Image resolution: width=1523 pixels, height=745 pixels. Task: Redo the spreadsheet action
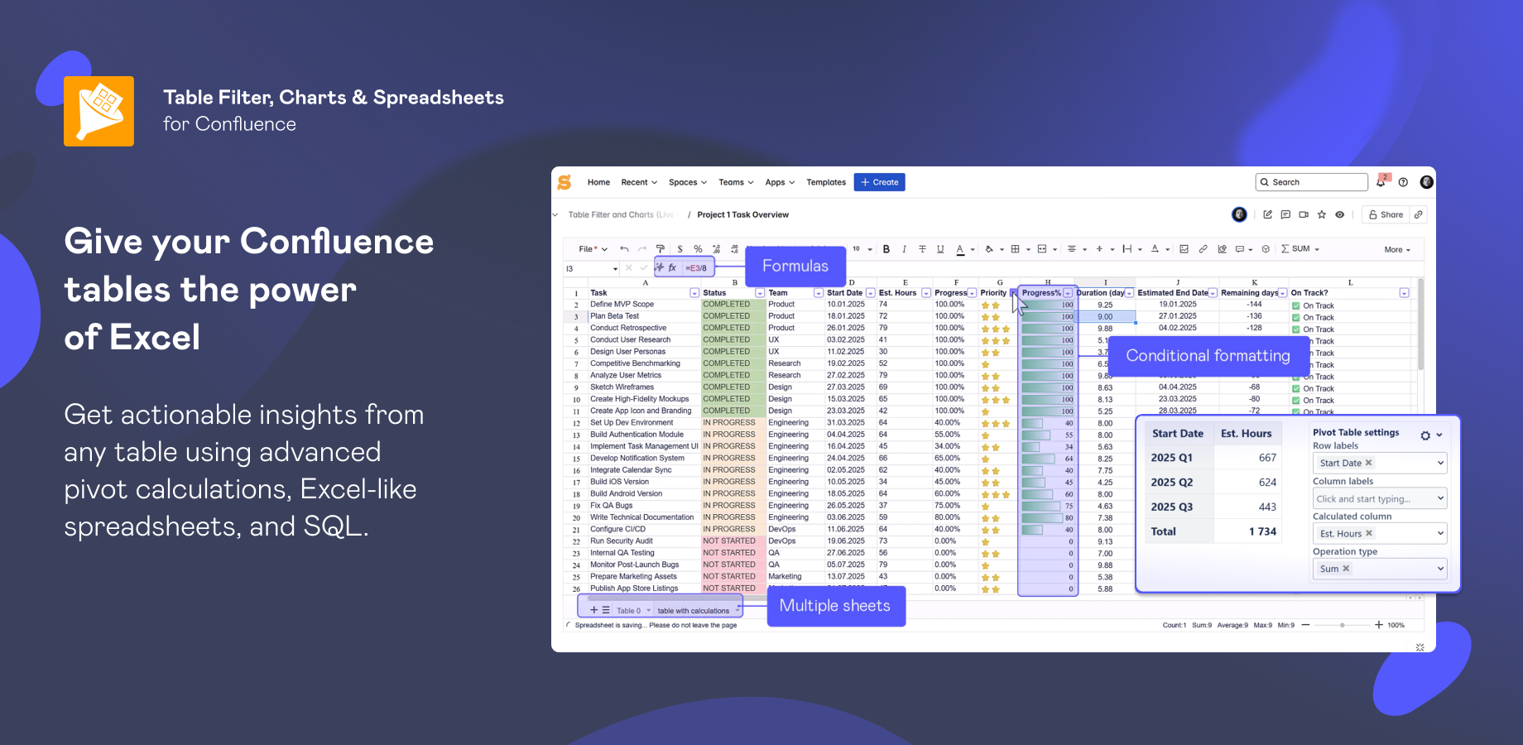(x=642, y=249)
